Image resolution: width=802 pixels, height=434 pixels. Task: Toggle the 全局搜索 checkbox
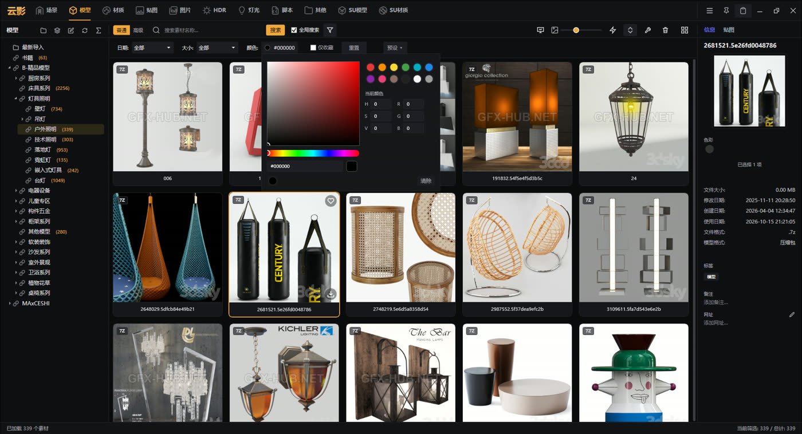tap(294, 30)
